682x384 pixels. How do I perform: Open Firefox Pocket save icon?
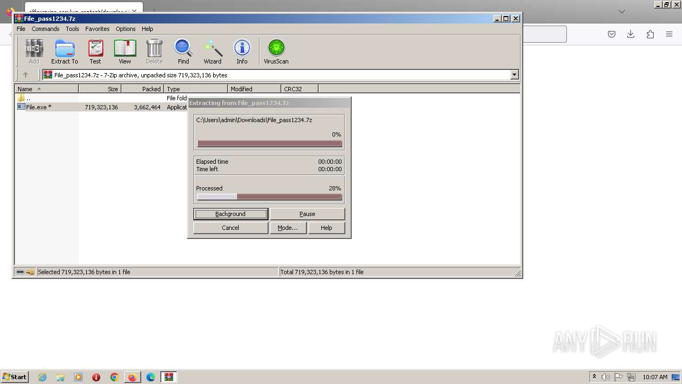coord(612,34)
